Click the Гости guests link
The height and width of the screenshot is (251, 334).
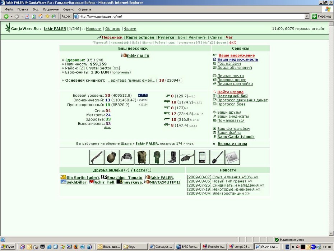tap(139, 170)
